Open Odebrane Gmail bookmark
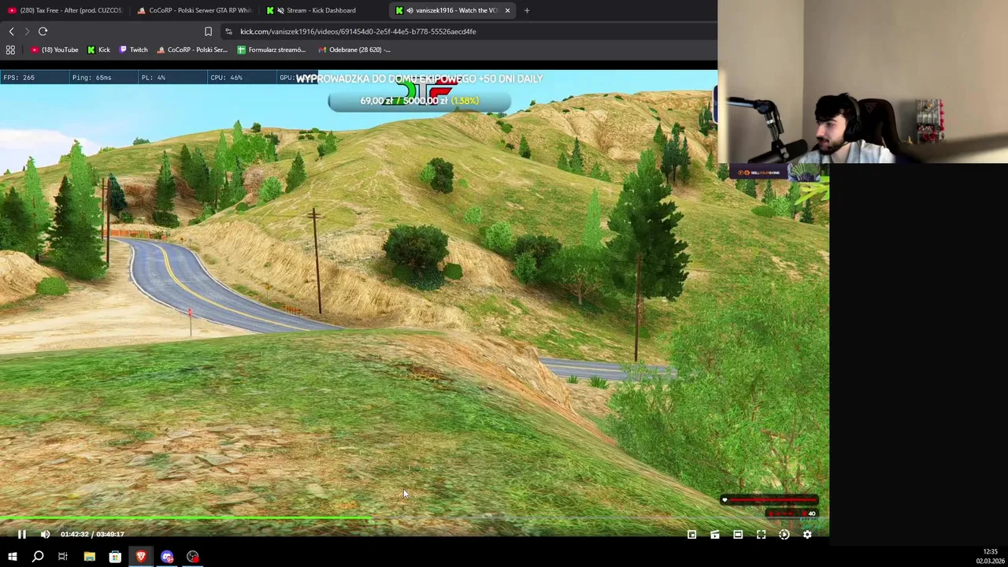This screenshot has width=1008, height=567. (x=354, y=50)
